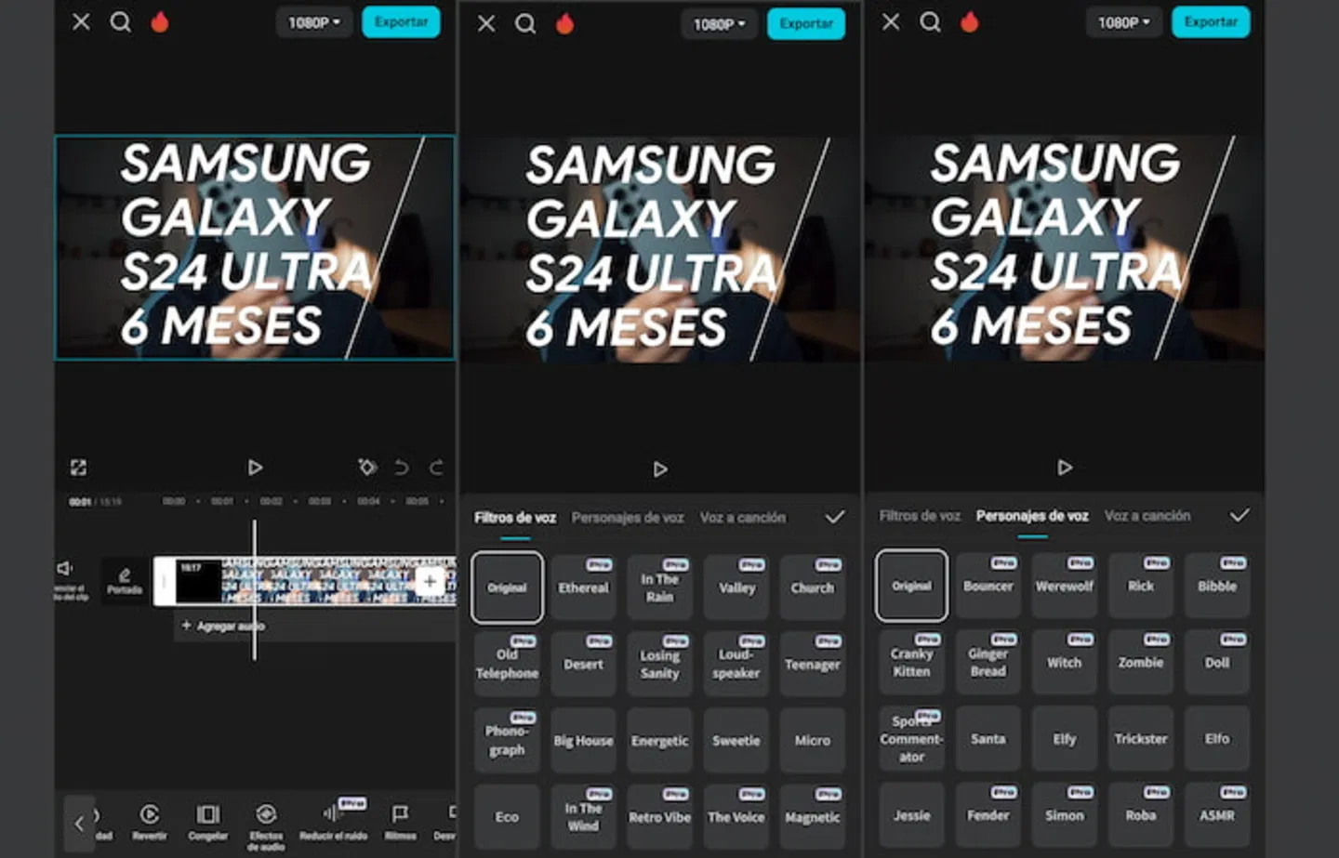Tap Exportar in the middle screen
The width and height of the screenshot is (1339, 858).
click(x=806, y=24)
